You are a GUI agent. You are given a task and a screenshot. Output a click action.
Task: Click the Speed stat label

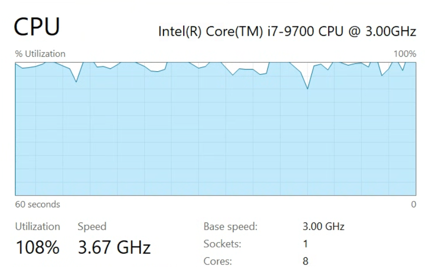tap(92, 226)
